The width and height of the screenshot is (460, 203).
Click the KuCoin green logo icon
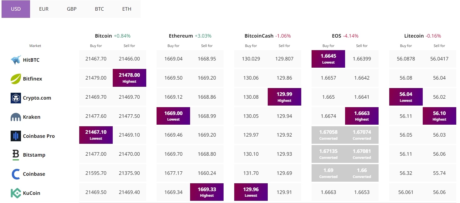(x=16, y=193)
